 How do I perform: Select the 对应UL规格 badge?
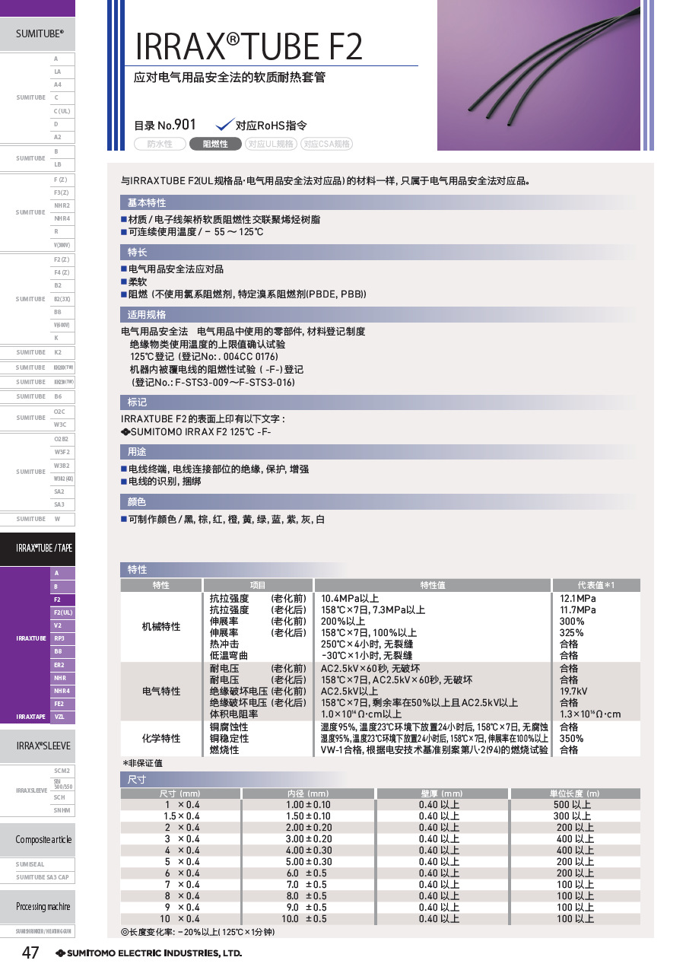271,144
